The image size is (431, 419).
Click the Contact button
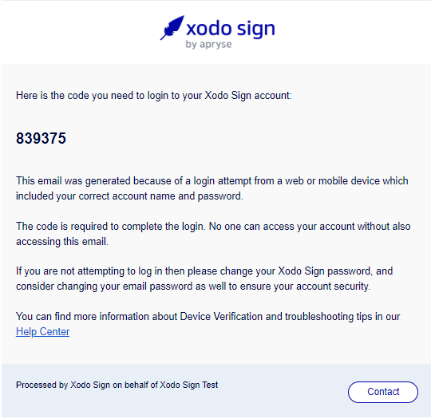tap(383, 392)
